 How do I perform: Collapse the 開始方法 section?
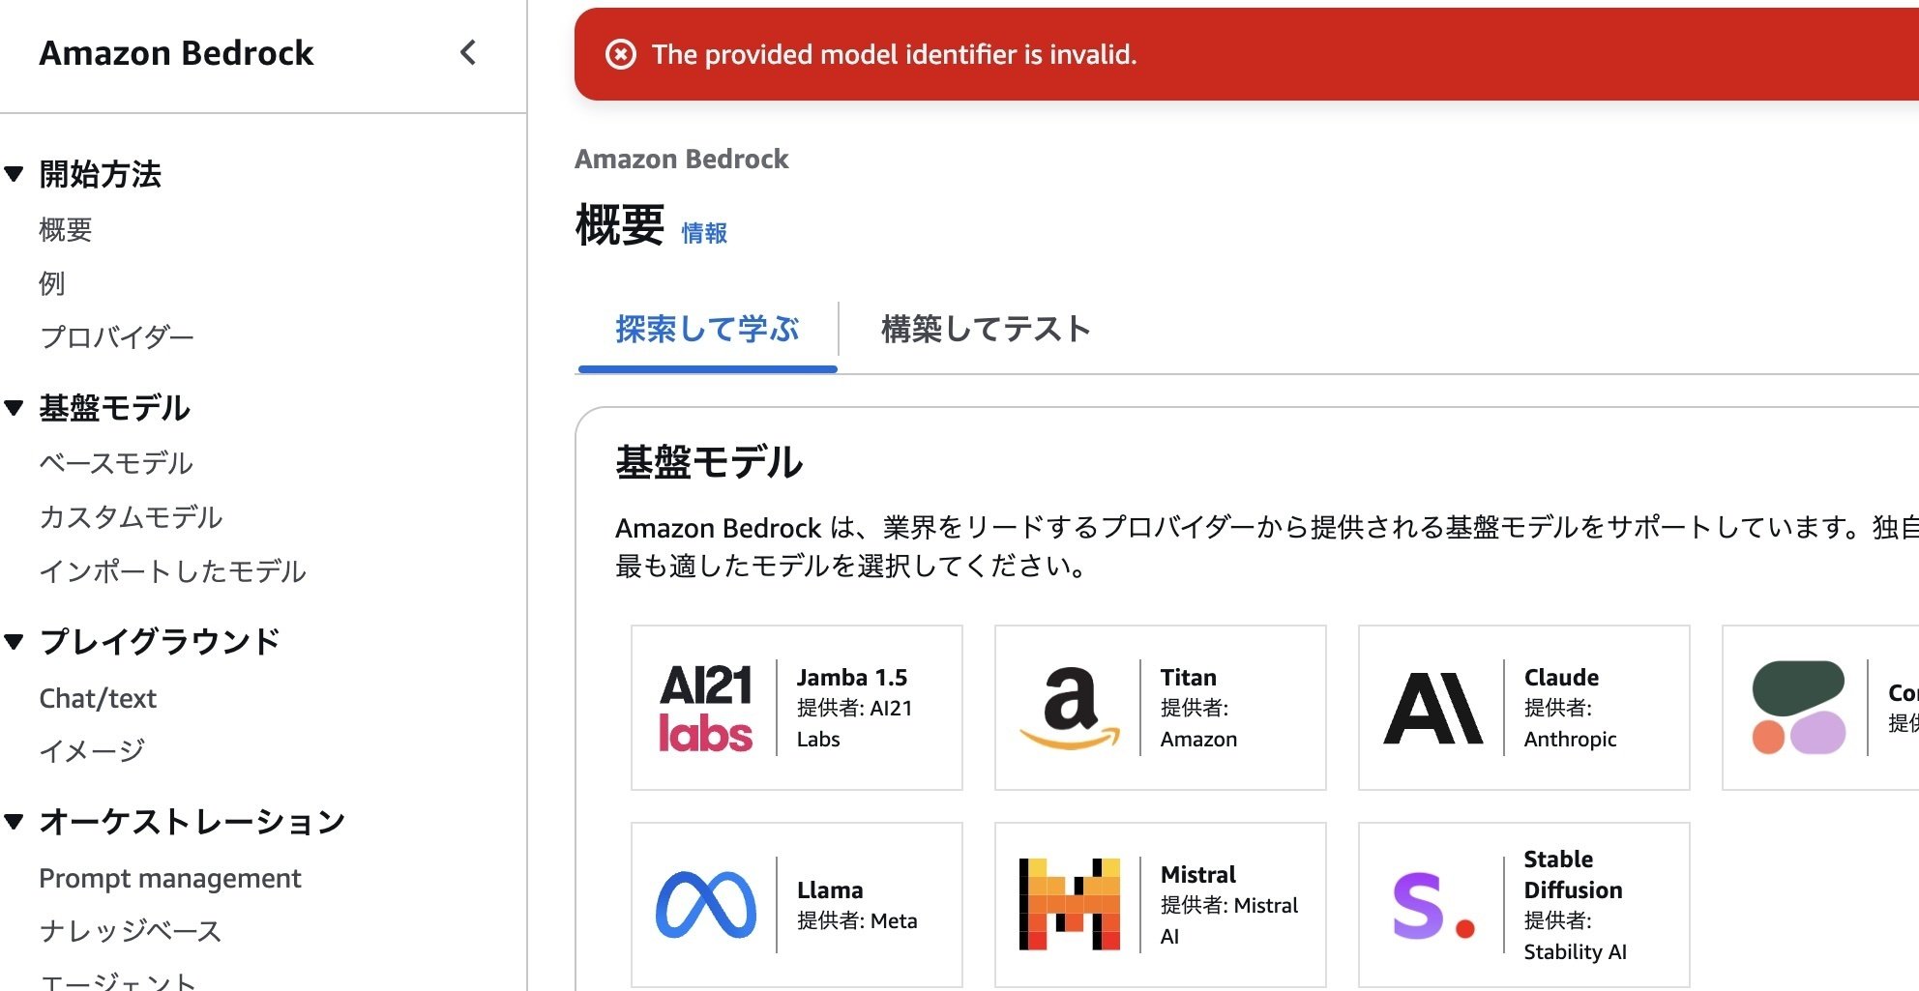pos(15,174)
